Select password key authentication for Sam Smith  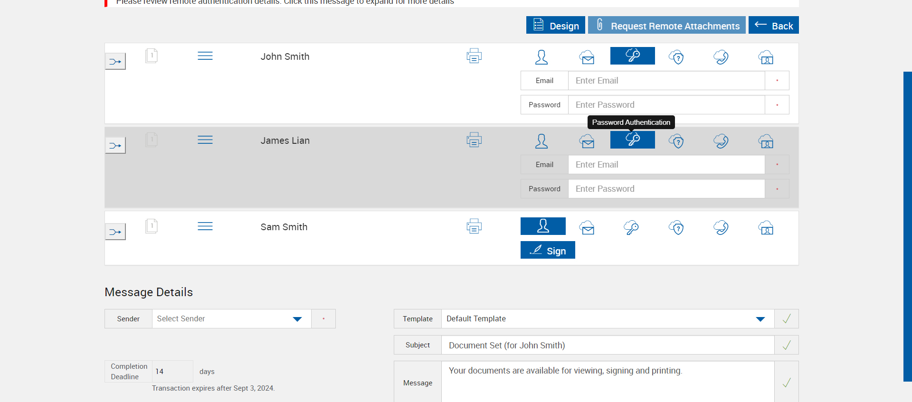[631, 227]
